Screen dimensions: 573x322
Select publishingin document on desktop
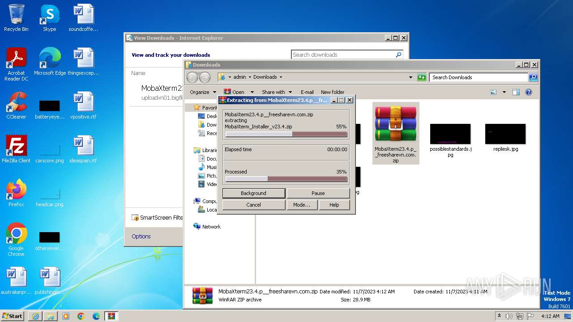(x=49, y=281)
